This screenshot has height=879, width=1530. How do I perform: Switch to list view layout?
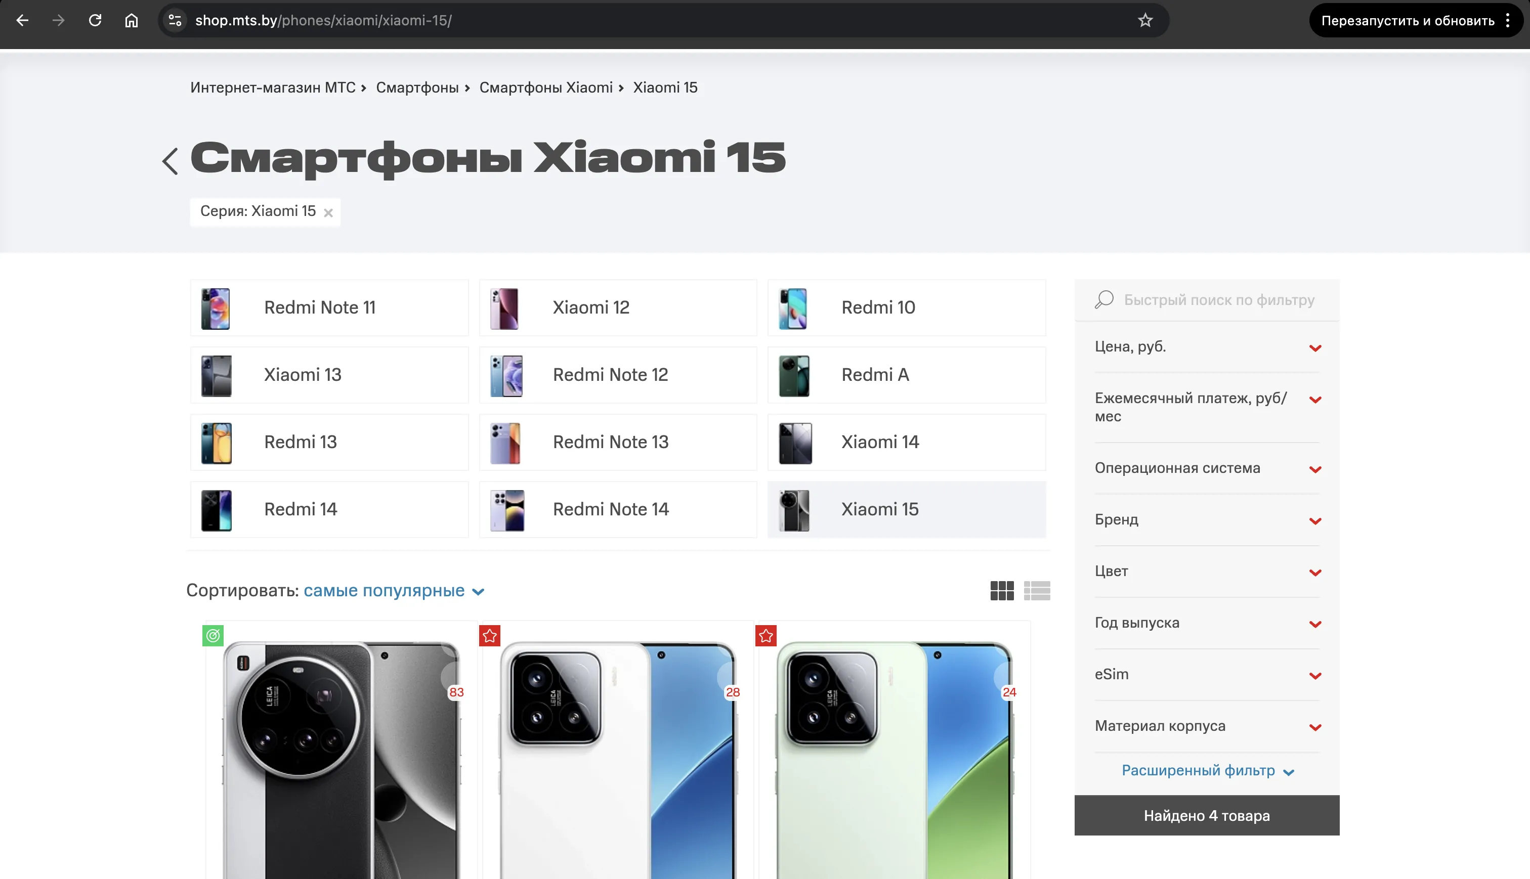click(1037, 590)
